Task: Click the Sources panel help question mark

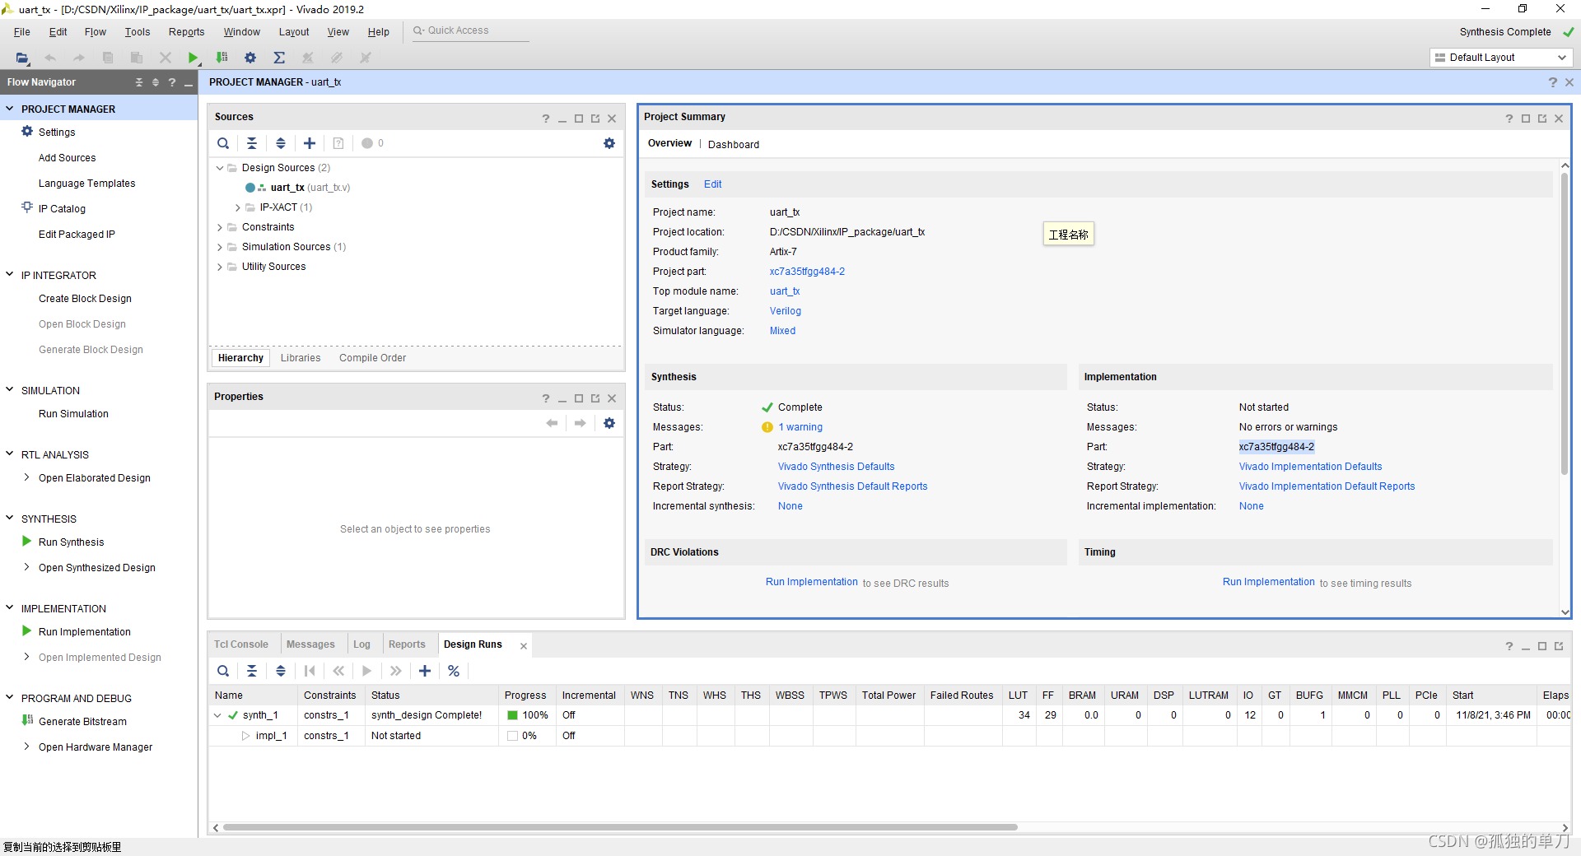Action: click(x=546, y=119)
